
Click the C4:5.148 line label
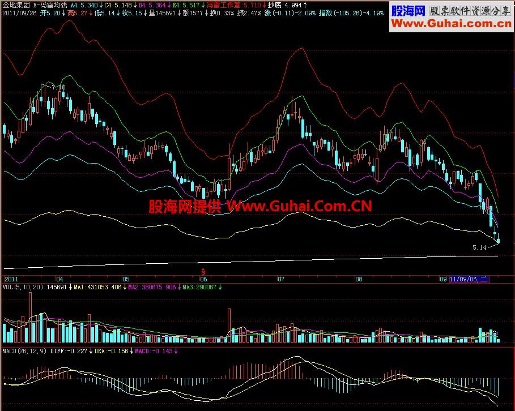coord(118,5)
